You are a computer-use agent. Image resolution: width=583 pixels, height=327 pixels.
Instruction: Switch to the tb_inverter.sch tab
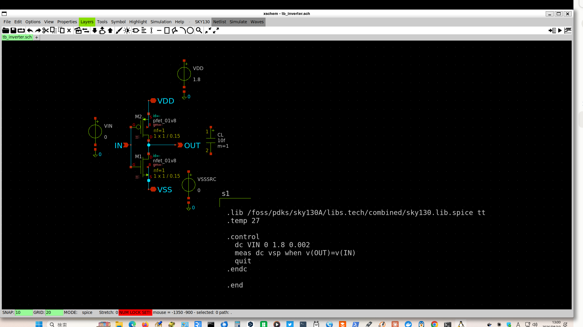[x=17, y=37]
